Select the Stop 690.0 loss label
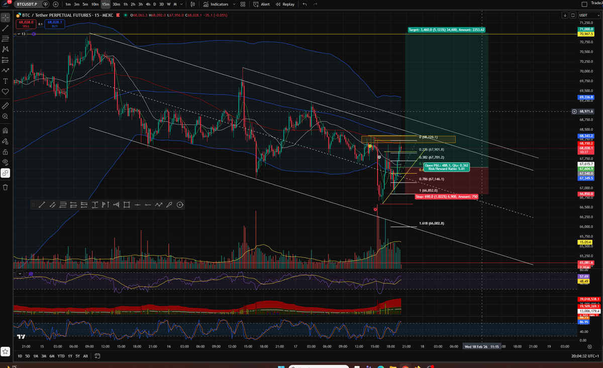603x368 pixels. (x=447, y=197)
